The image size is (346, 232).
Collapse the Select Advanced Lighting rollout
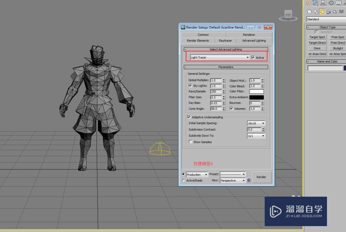pos(226,49)
